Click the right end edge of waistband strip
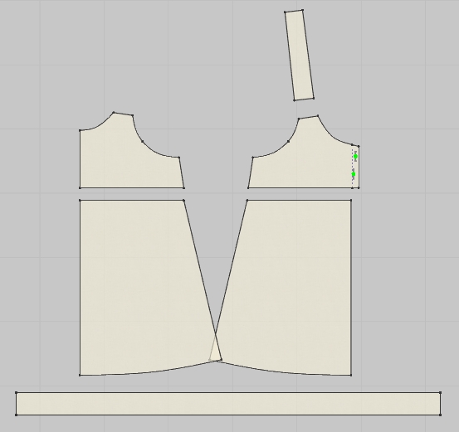459x432 pixels. 440,404
